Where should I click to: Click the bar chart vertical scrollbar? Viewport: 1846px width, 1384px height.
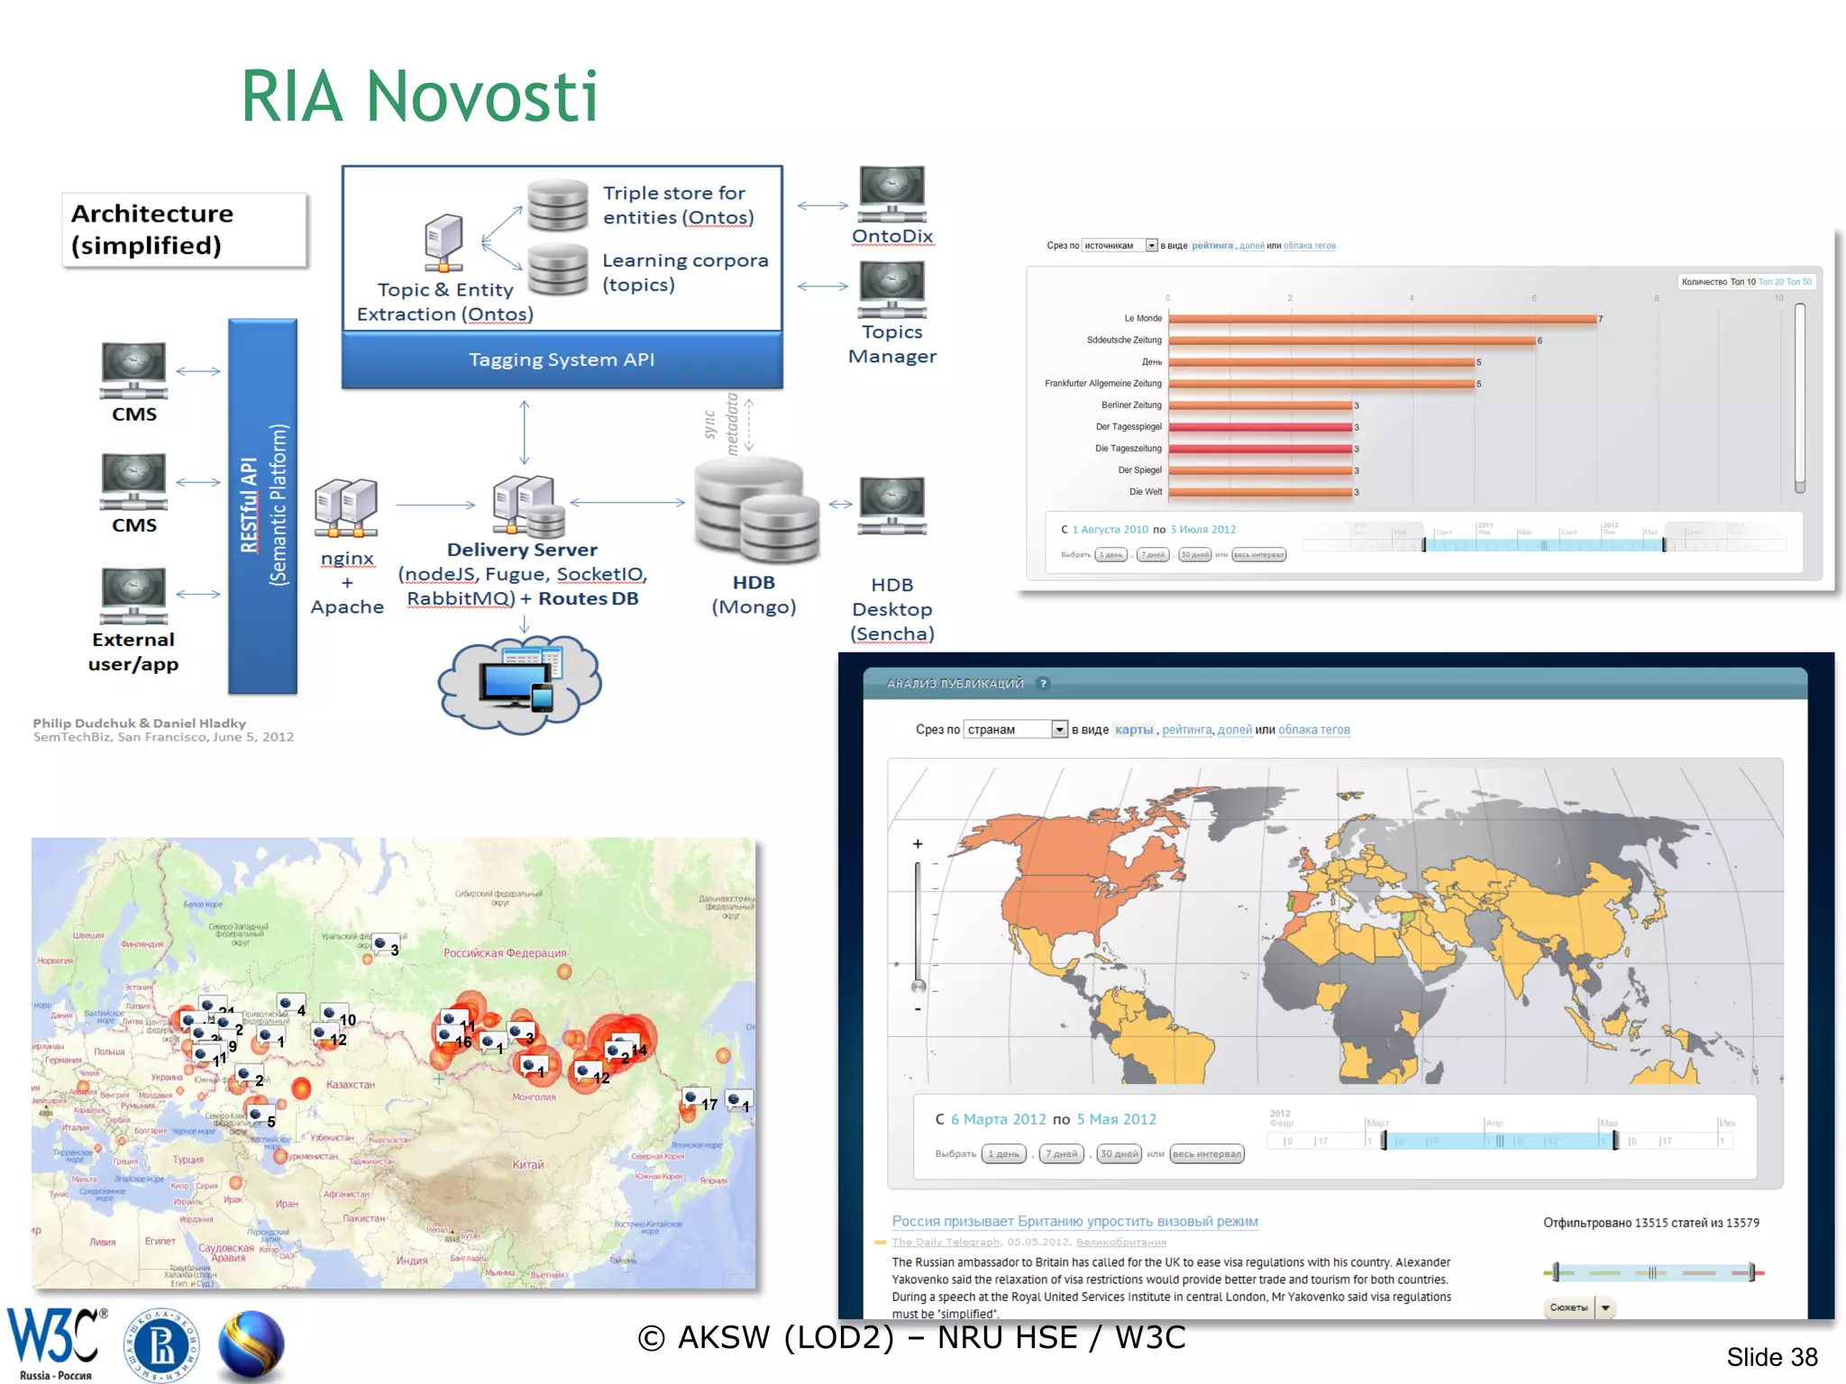(1799, 396)
